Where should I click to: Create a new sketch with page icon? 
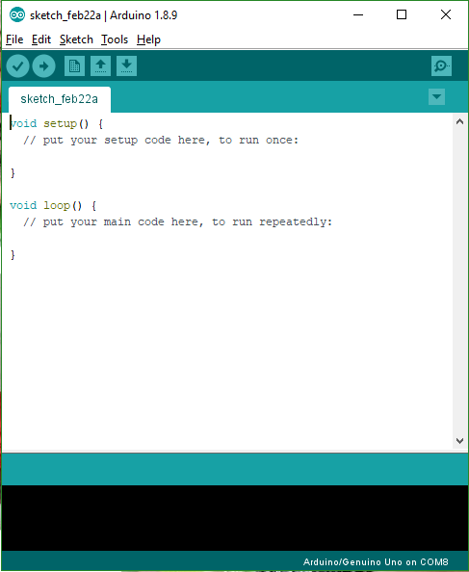coord(74,66)
